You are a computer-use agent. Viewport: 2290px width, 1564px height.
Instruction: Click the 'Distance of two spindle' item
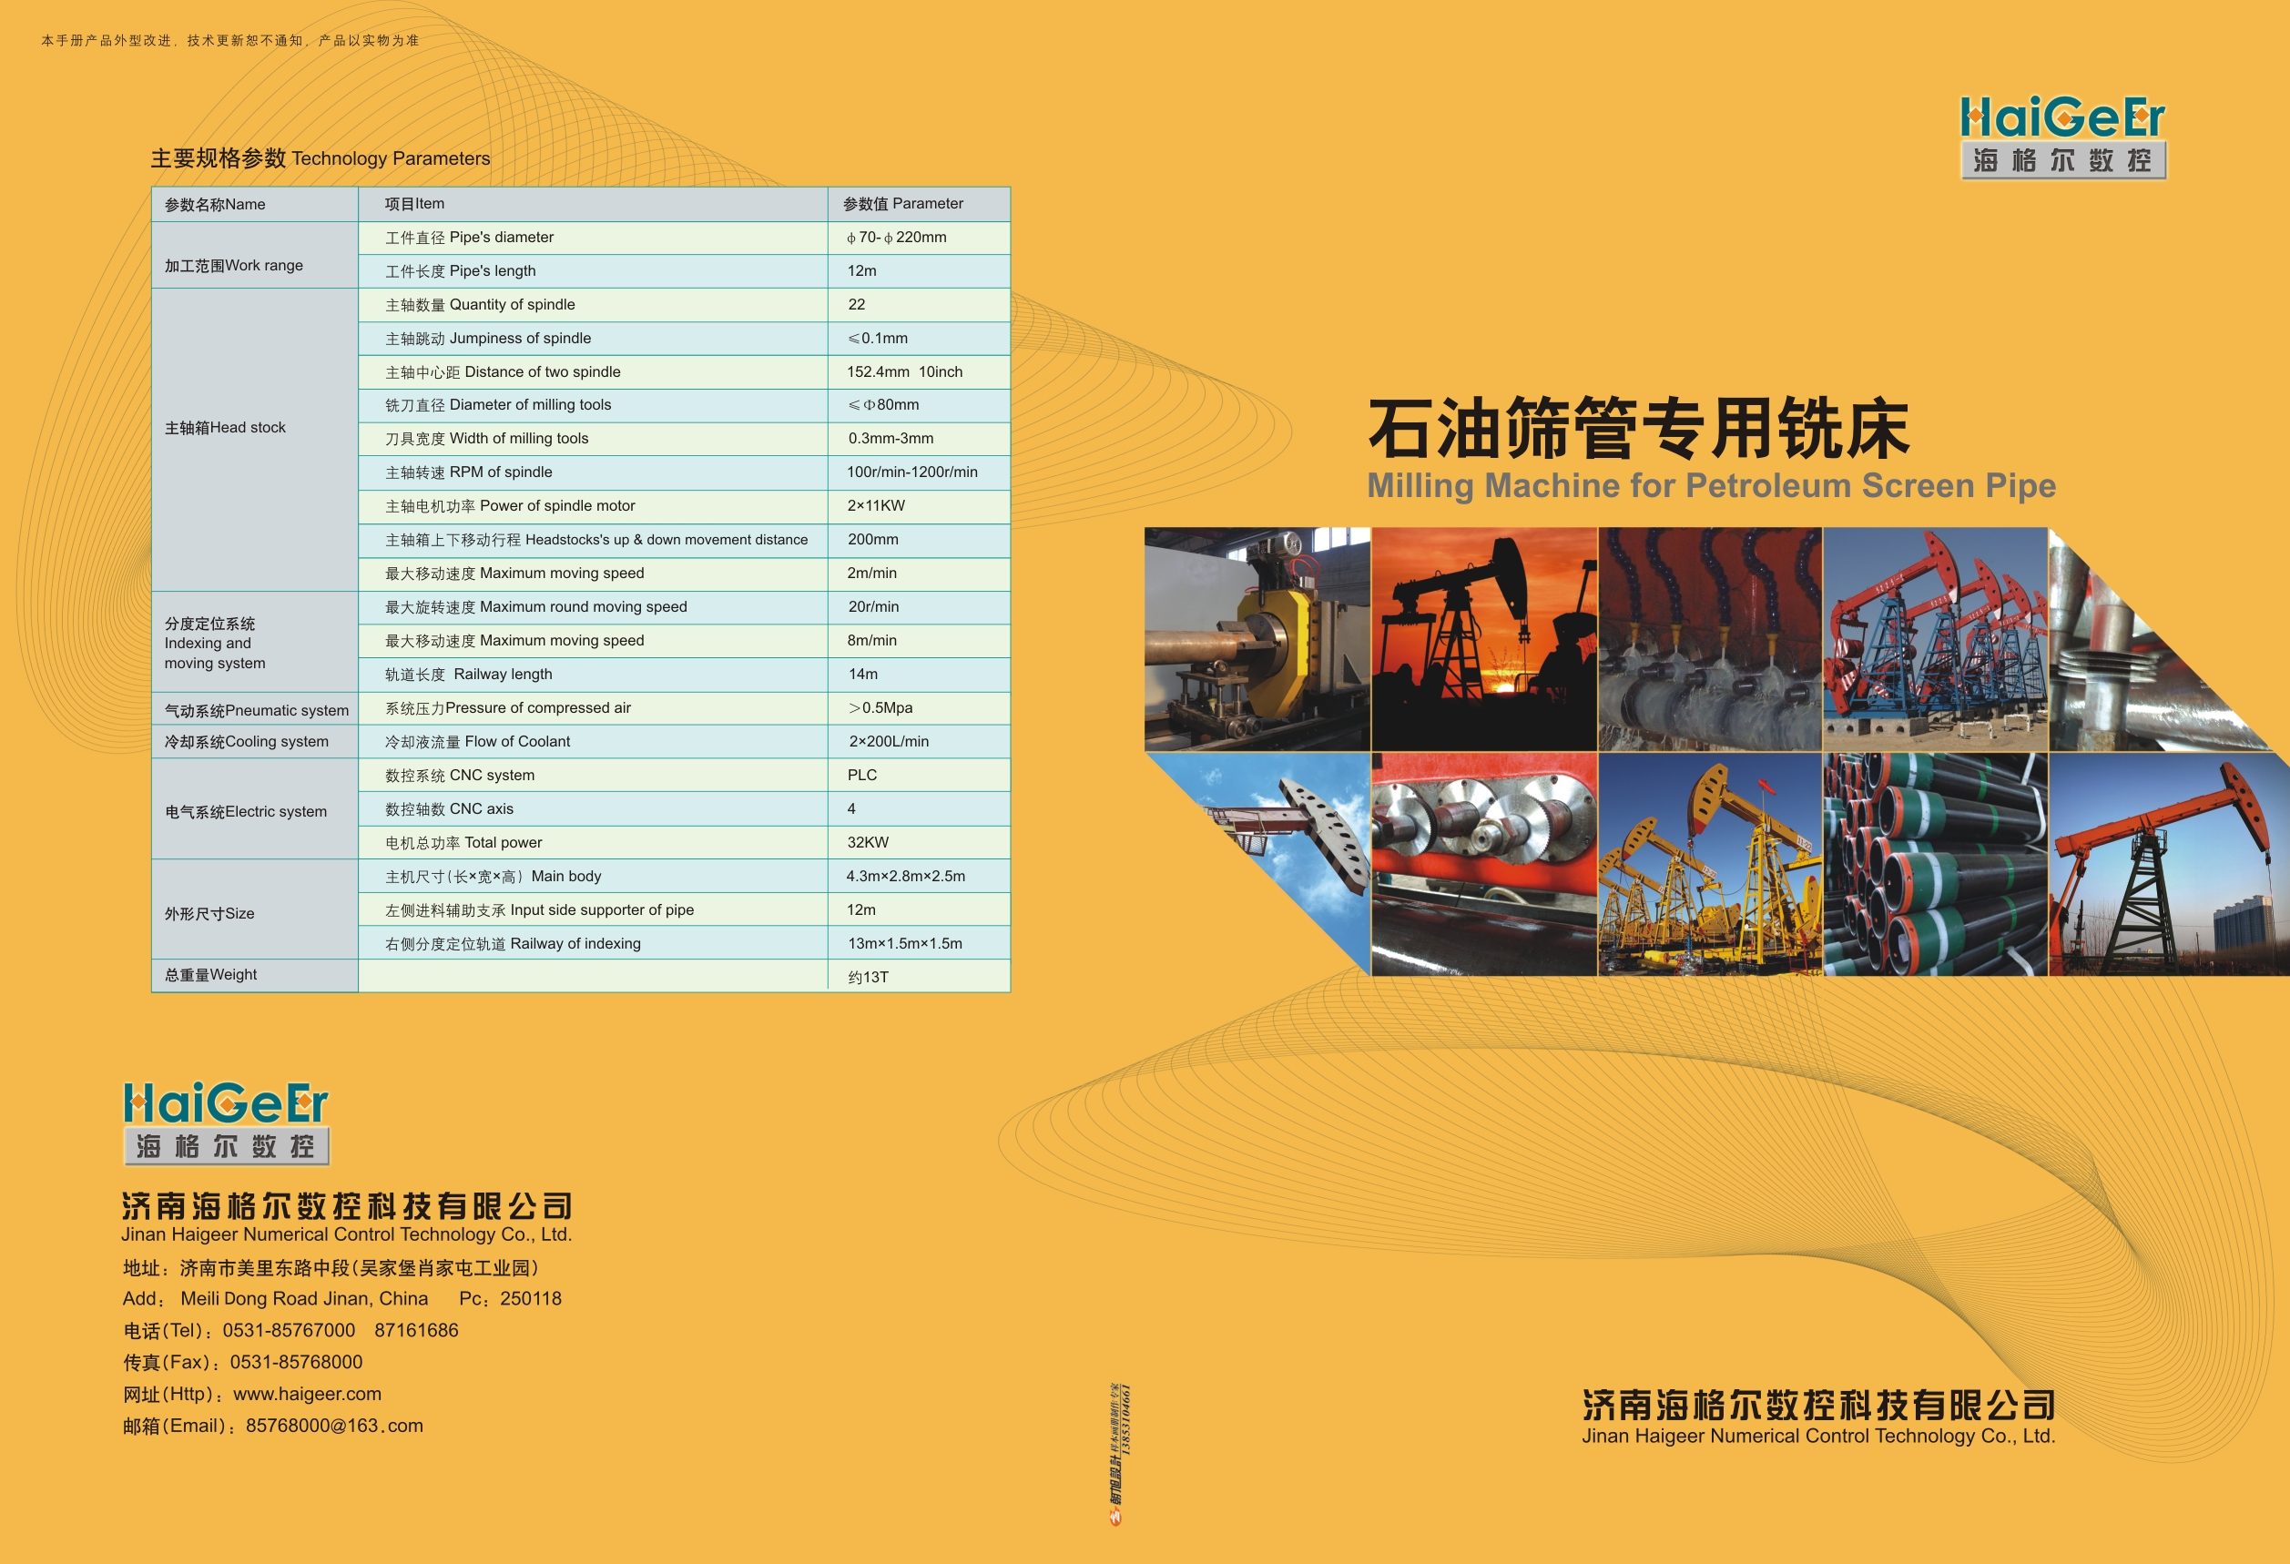pyautogui.click(x=593, y=372)
